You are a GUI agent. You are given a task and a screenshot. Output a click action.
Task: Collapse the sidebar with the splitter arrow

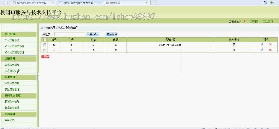tap(38, 77)
